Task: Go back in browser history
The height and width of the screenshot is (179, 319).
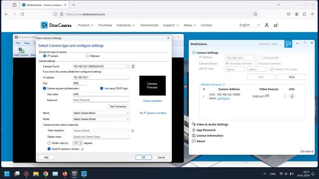Action: click(x=6, y=14)
